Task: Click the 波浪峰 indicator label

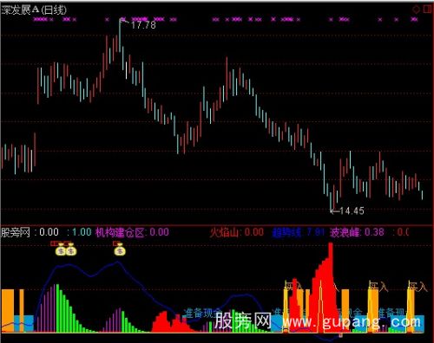Action: 345,232
